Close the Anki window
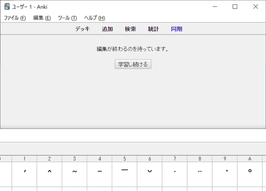Image resolution: width=266 pixels, height=191 pixels. click(x=255, y=7)
